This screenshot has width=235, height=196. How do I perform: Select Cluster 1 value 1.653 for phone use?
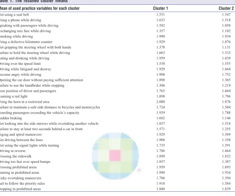[x=161, y=20]
